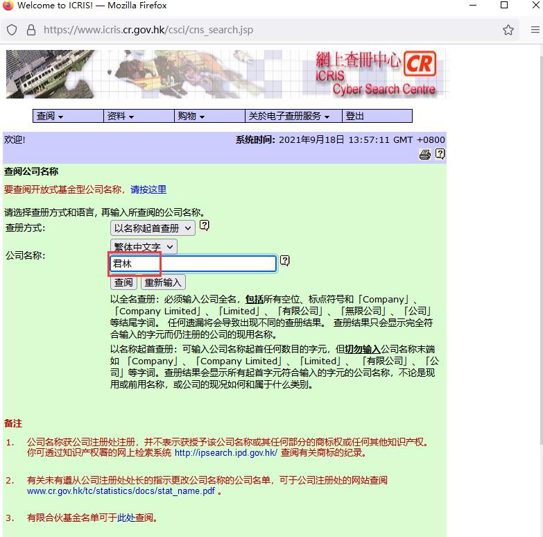The image size is (543, 537).
Task: Follow the 请按这里 link
Action: coord(148,189)
